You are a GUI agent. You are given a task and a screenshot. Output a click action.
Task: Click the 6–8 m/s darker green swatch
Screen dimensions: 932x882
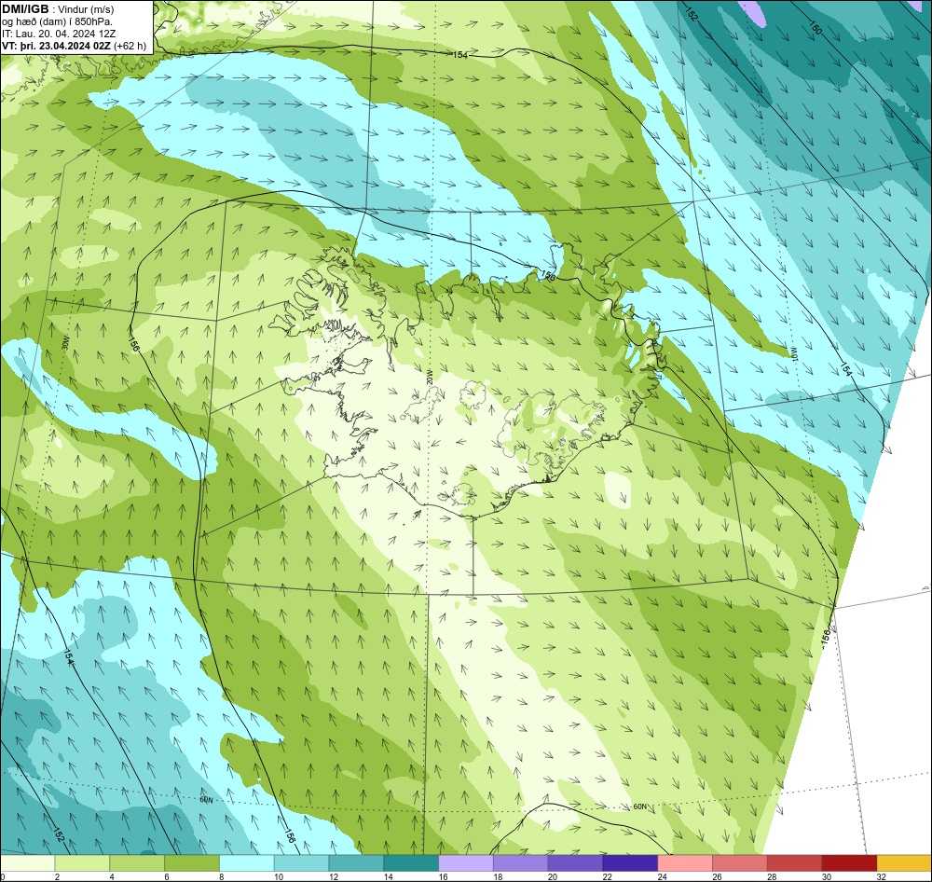pyautogui.click(x=192, y=863)
